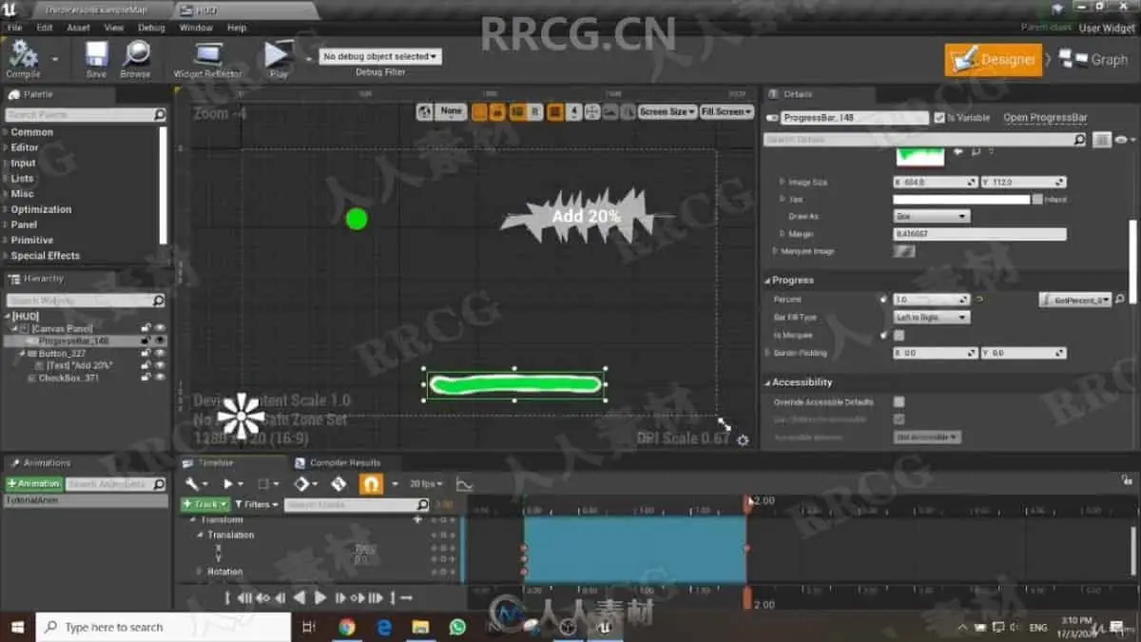Open the File menu
Image resolution: width=1141 pixels, height=642 pixels.
[x=15, y=28]
